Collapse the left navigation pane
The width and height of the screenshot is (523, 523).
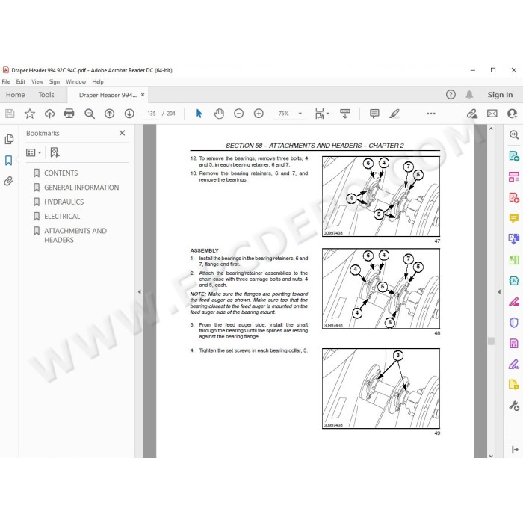click(140, 292)
